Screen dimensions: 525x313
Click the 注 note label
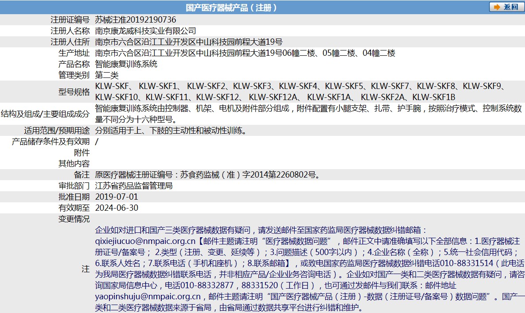[x=86, y=269]
